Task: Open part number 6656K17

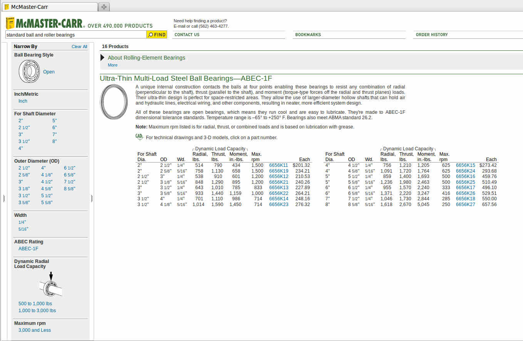Action: [465, 188]
